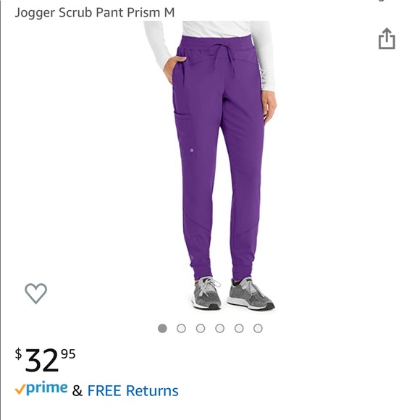Image resolution: width=420 pixels, height=420 pixels.
Task: Click the round logo snap on cargo pocket
Action: click(x=192, y=151)
